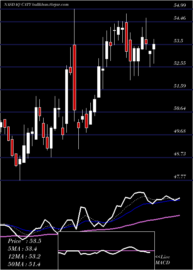
Task: Click the 49.68 price axis label
Action: click(180, 131)
